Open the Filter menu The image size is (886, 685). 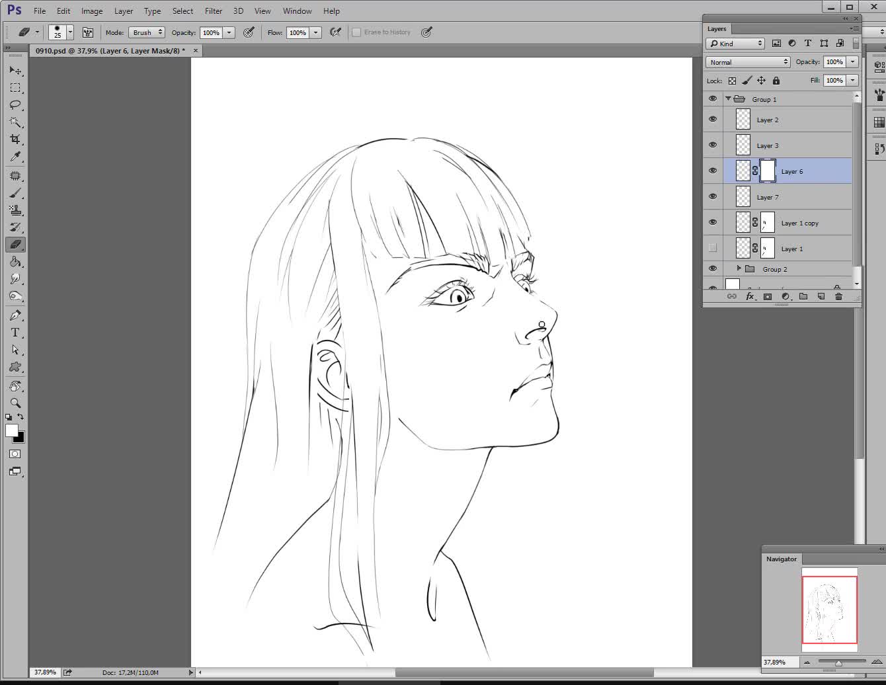[213, 11]
